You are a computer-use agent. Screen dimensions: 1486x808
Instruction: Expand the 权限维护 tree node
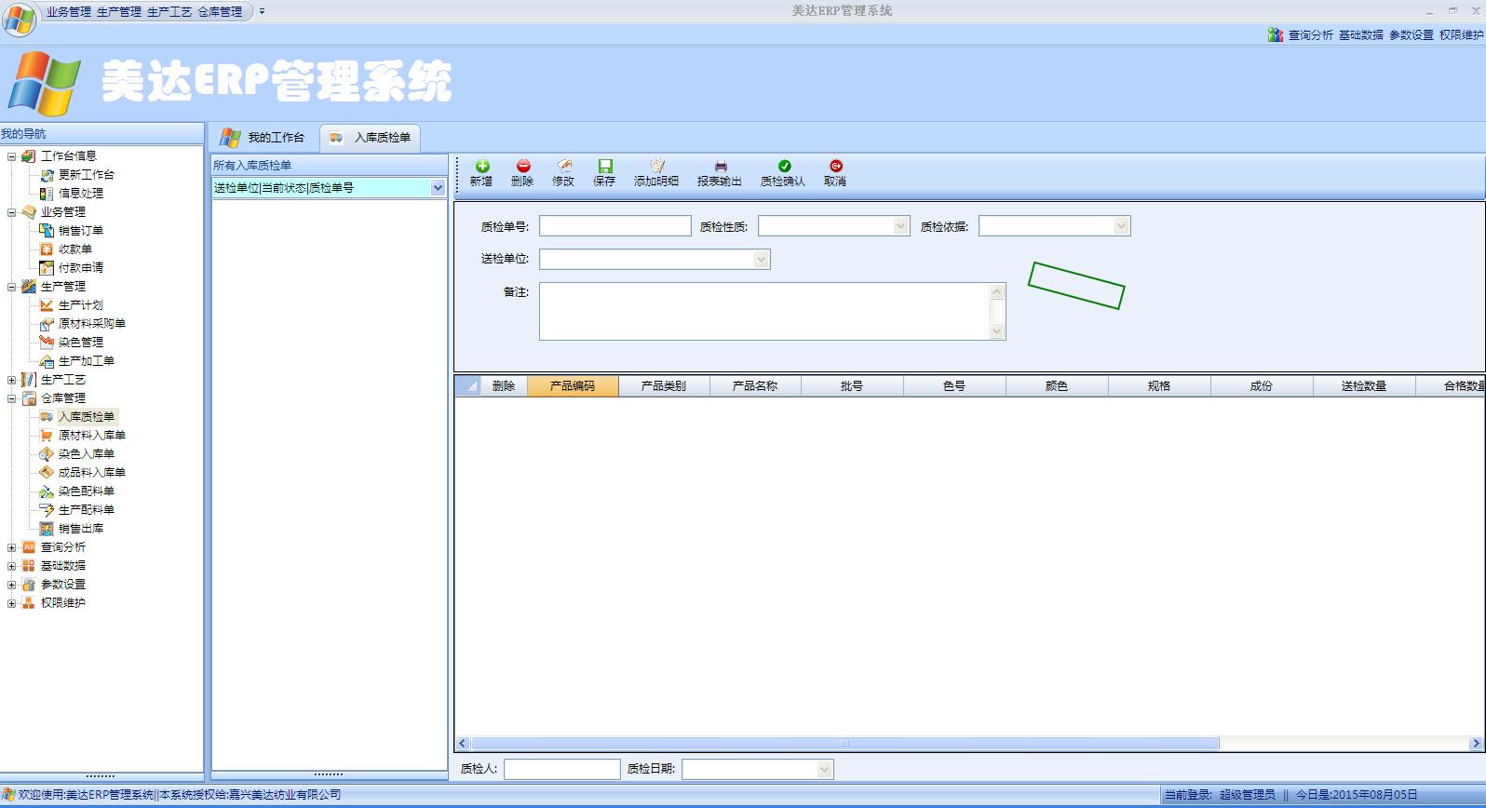pos(11,603)
